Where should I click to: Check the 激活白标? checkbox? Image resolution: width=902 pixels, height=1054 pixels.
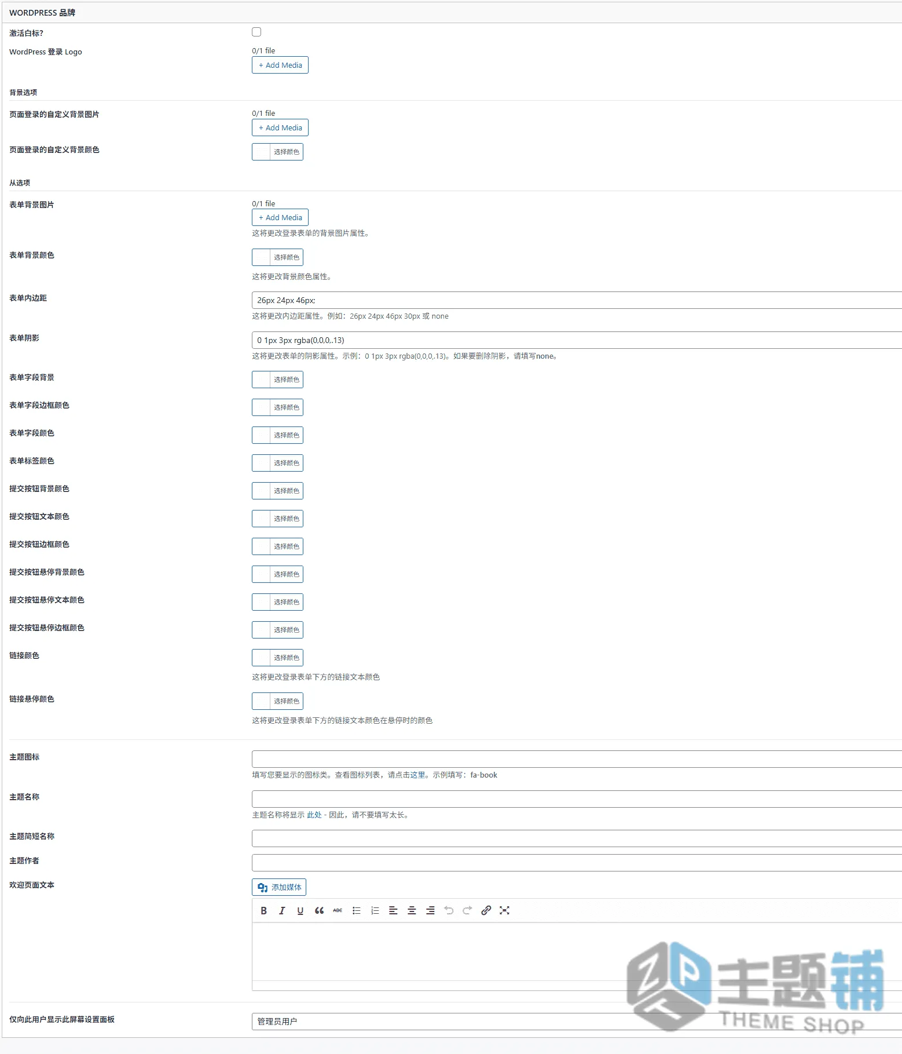pos(256,32)
